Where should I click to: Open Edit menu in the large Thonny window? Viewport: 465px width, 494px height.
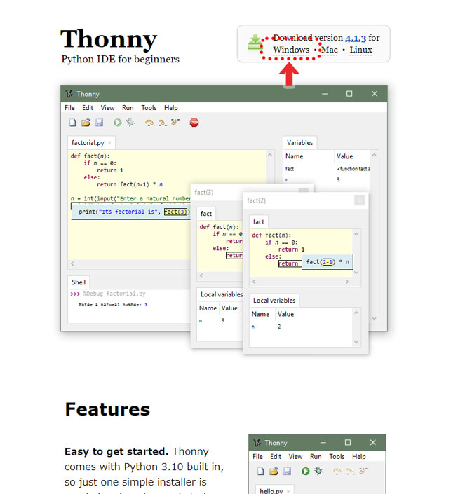88,108
